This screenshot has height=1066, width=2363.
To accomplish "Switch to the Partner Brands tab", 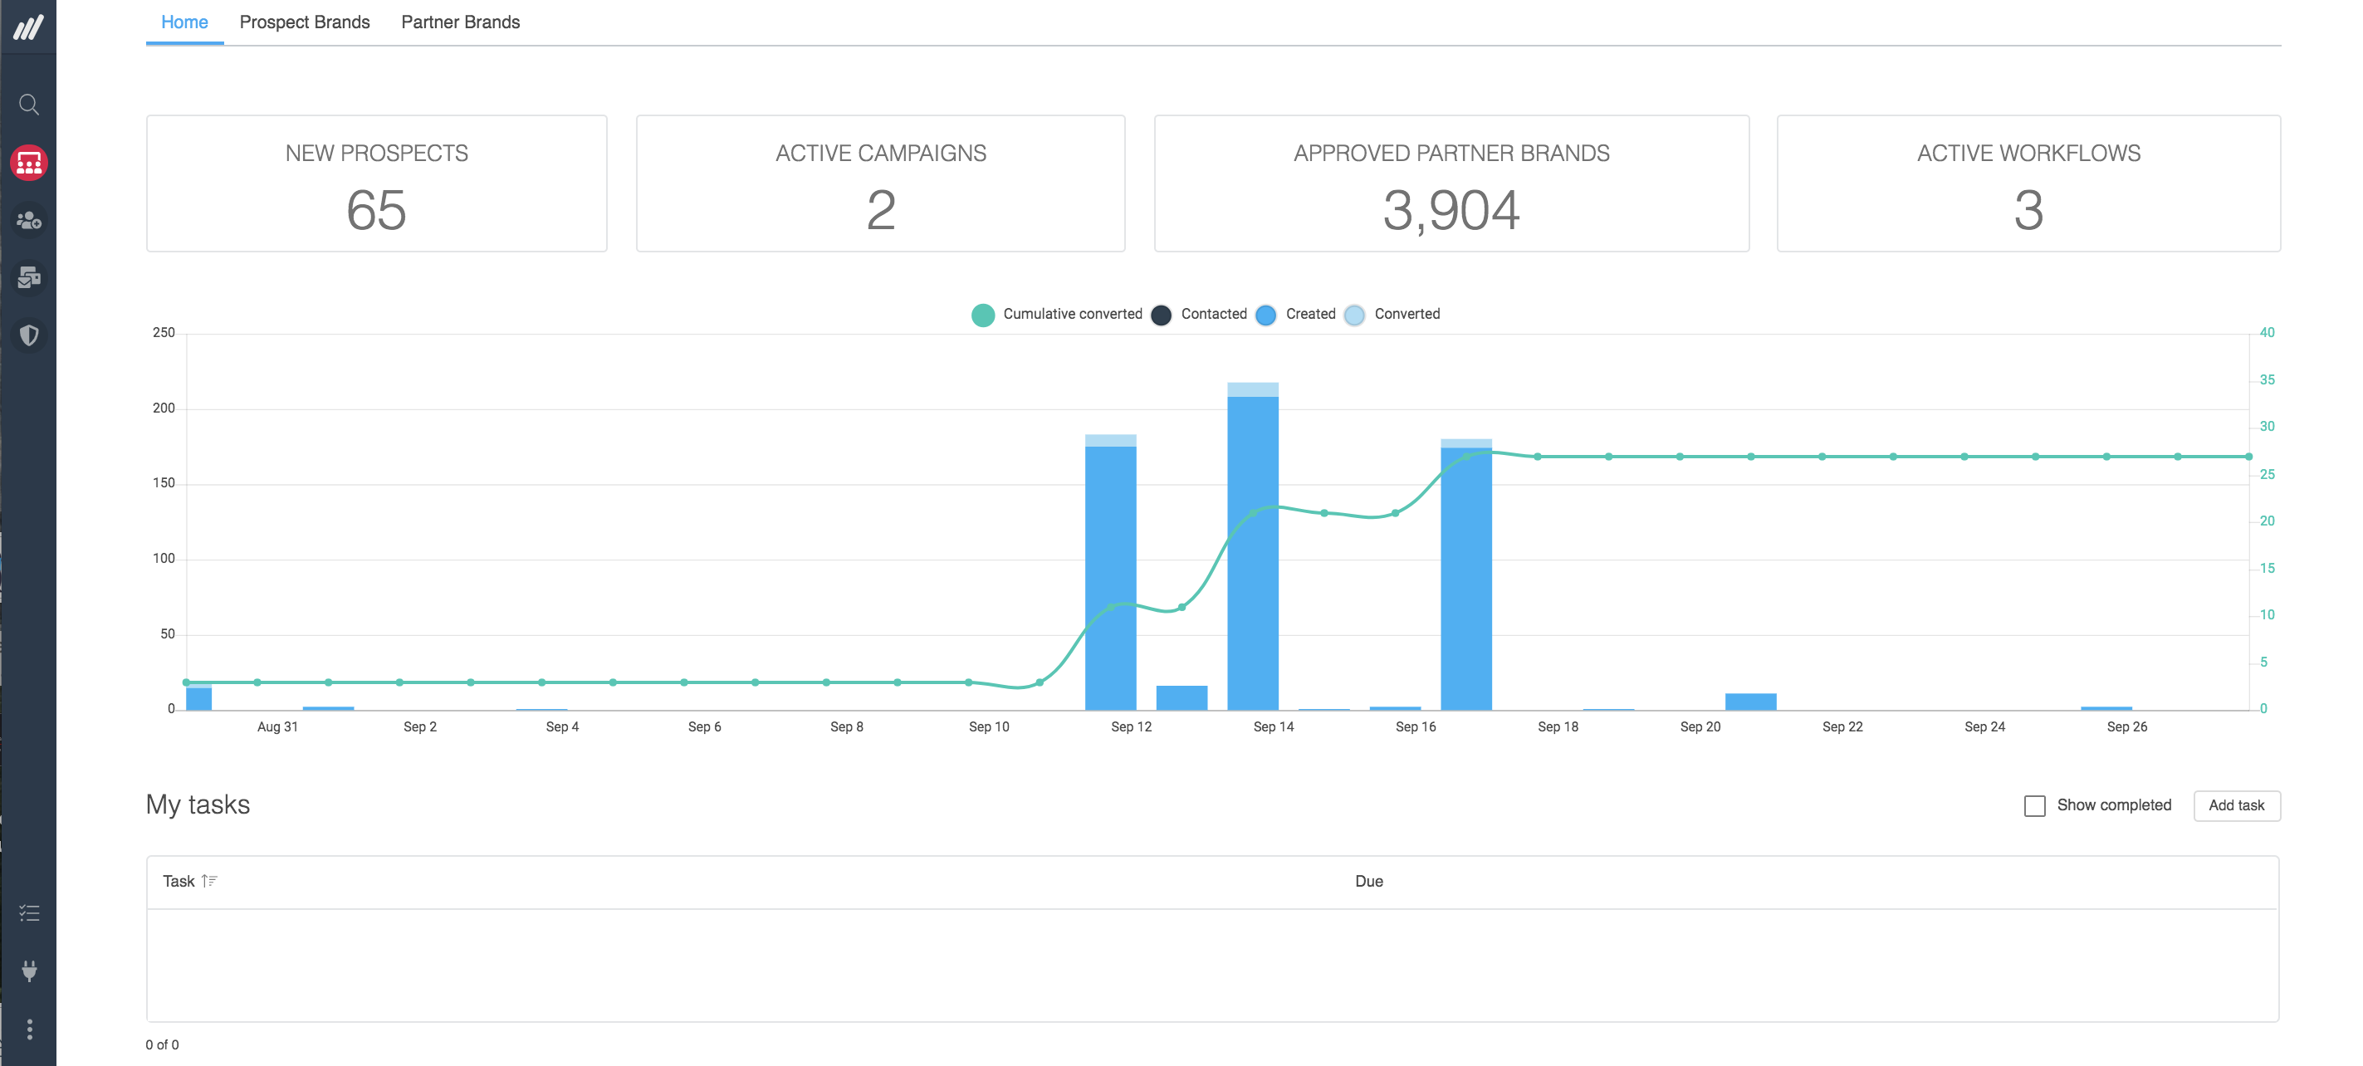I will [x=460, y=22].
